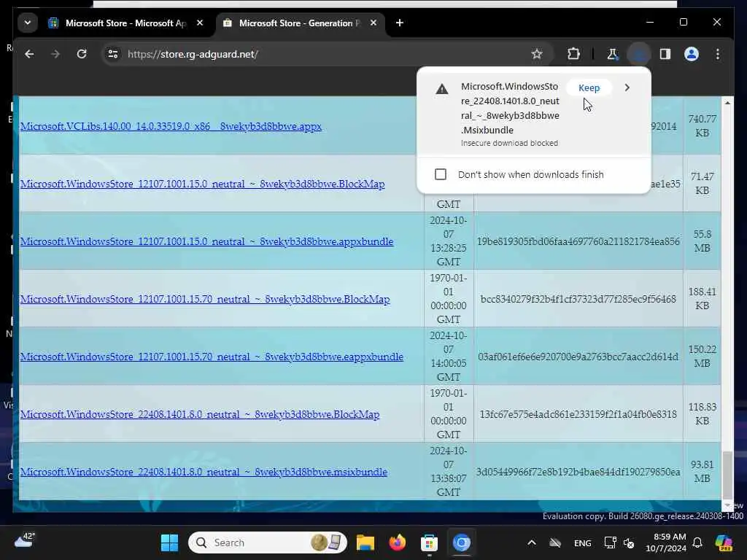Screen dimensions: 747x560
Task: Open a new browser tab
Action: (x=400, y=23)
